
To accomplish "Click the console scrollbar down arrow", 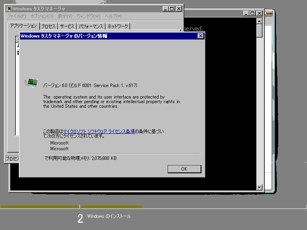I will coord(259,187).
